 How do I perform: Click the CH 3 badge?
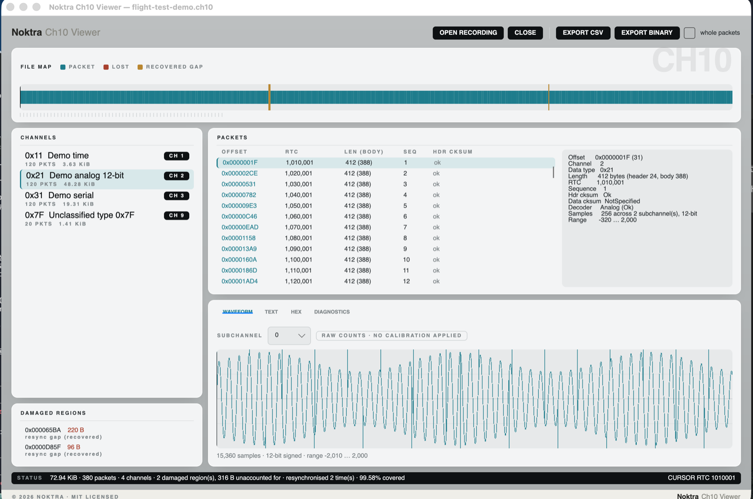click(x=176, y=195)
